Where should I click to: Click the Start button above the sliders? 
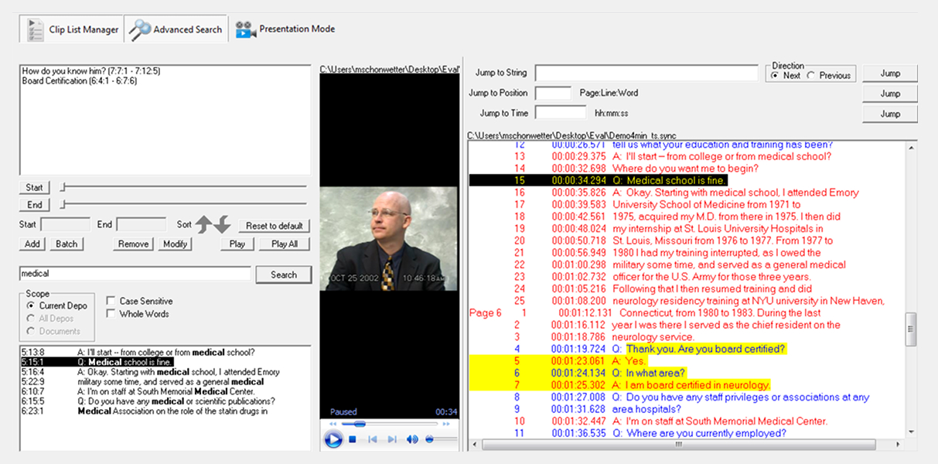34,187
